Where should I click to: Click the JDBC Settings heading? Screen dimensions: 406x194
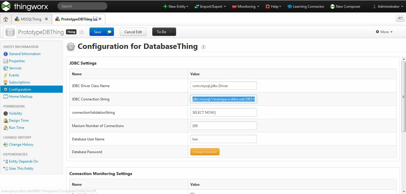coord(83,63)
